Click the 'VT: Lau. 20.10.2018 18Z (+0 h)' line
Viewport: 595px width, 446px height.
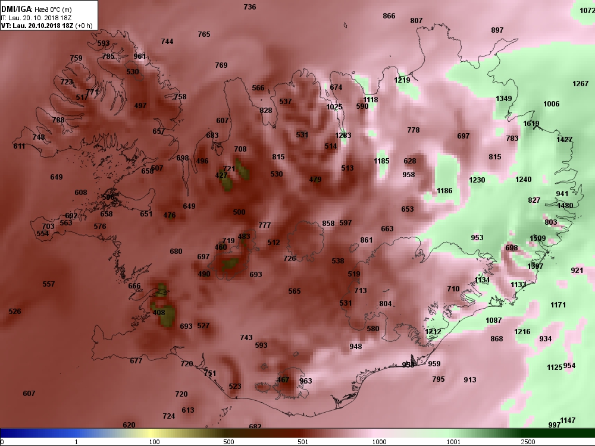46,26
